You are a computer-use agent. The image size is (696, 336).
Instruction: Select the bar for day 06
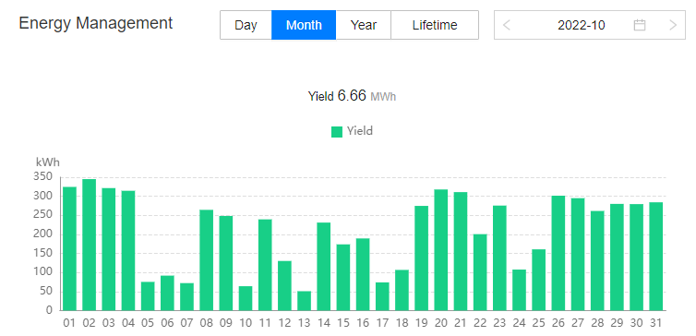(167, 293)
